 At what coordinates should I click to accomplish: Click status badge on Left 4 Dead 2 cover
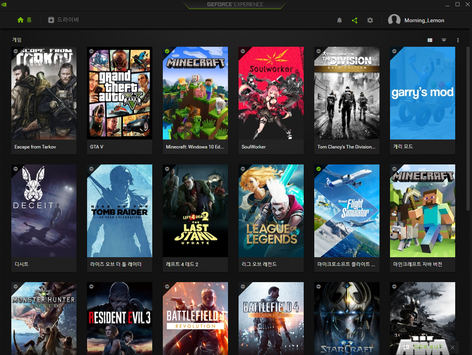click(167, 169)
